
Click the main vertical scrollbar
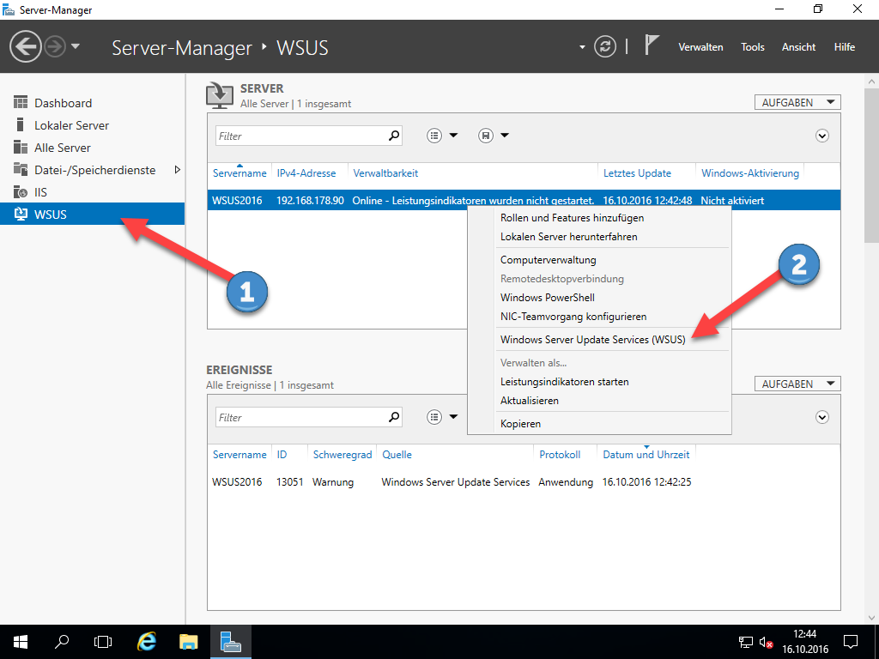pyautogui.click(x=871, y=165)
